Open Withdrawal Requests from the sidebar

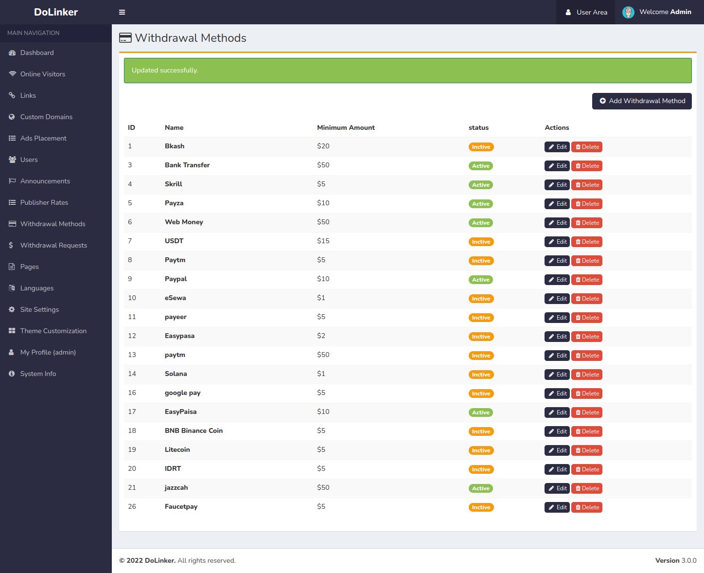coord(53,245)
